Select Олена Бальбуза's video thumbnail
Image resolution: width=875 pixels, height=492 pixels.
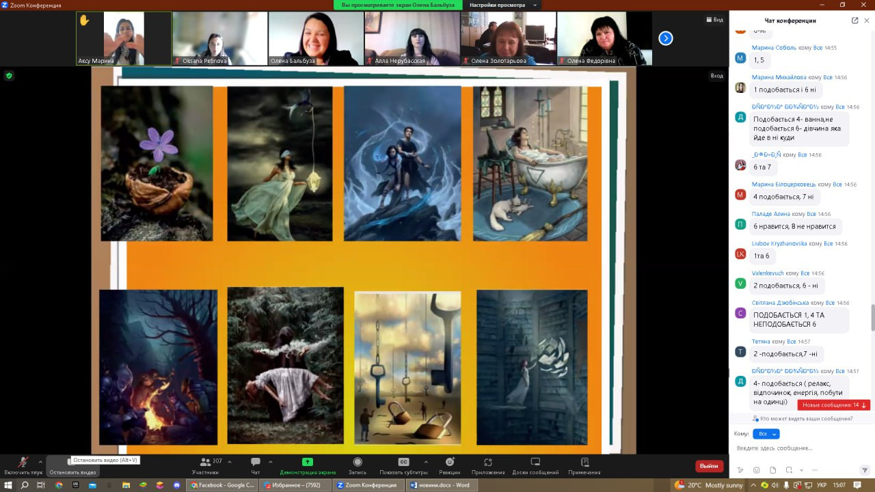[316, 38]
